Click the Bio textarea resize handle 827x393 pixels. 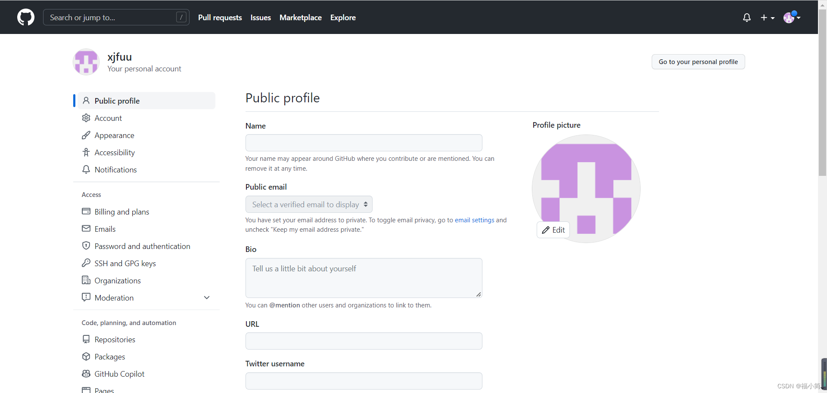coord(479,295)
